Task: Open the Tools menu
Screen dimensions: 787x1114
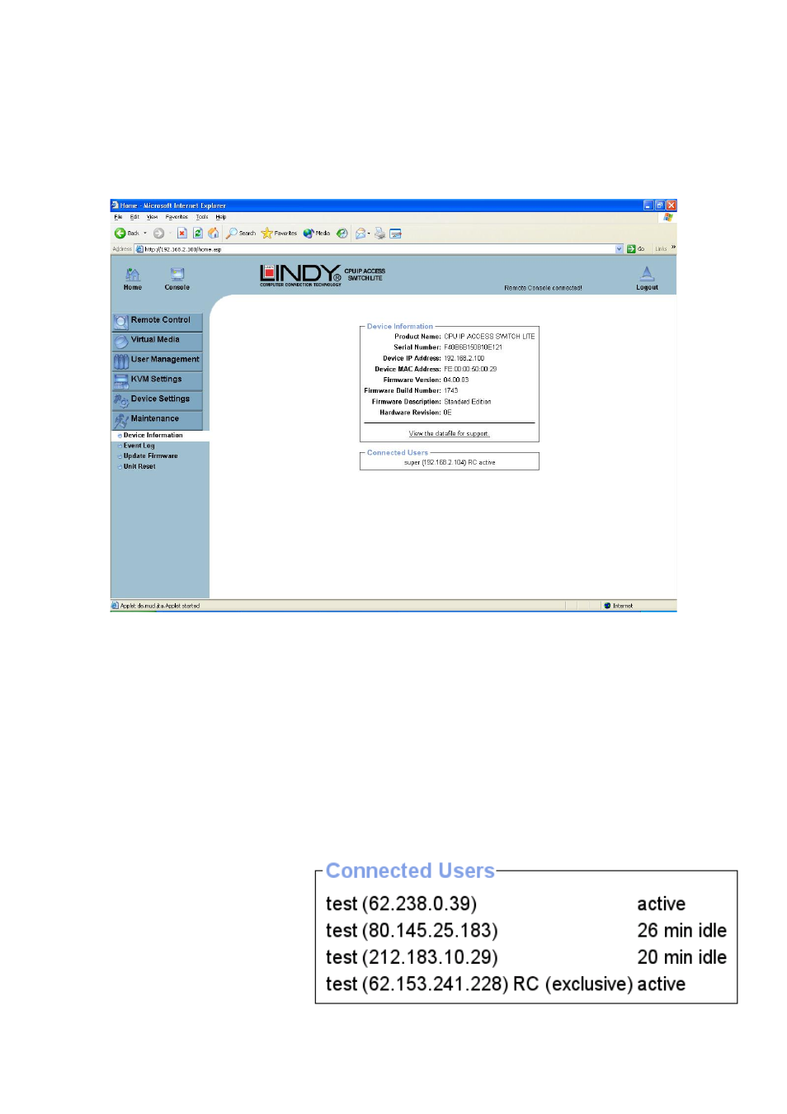Action: (202, 217)
